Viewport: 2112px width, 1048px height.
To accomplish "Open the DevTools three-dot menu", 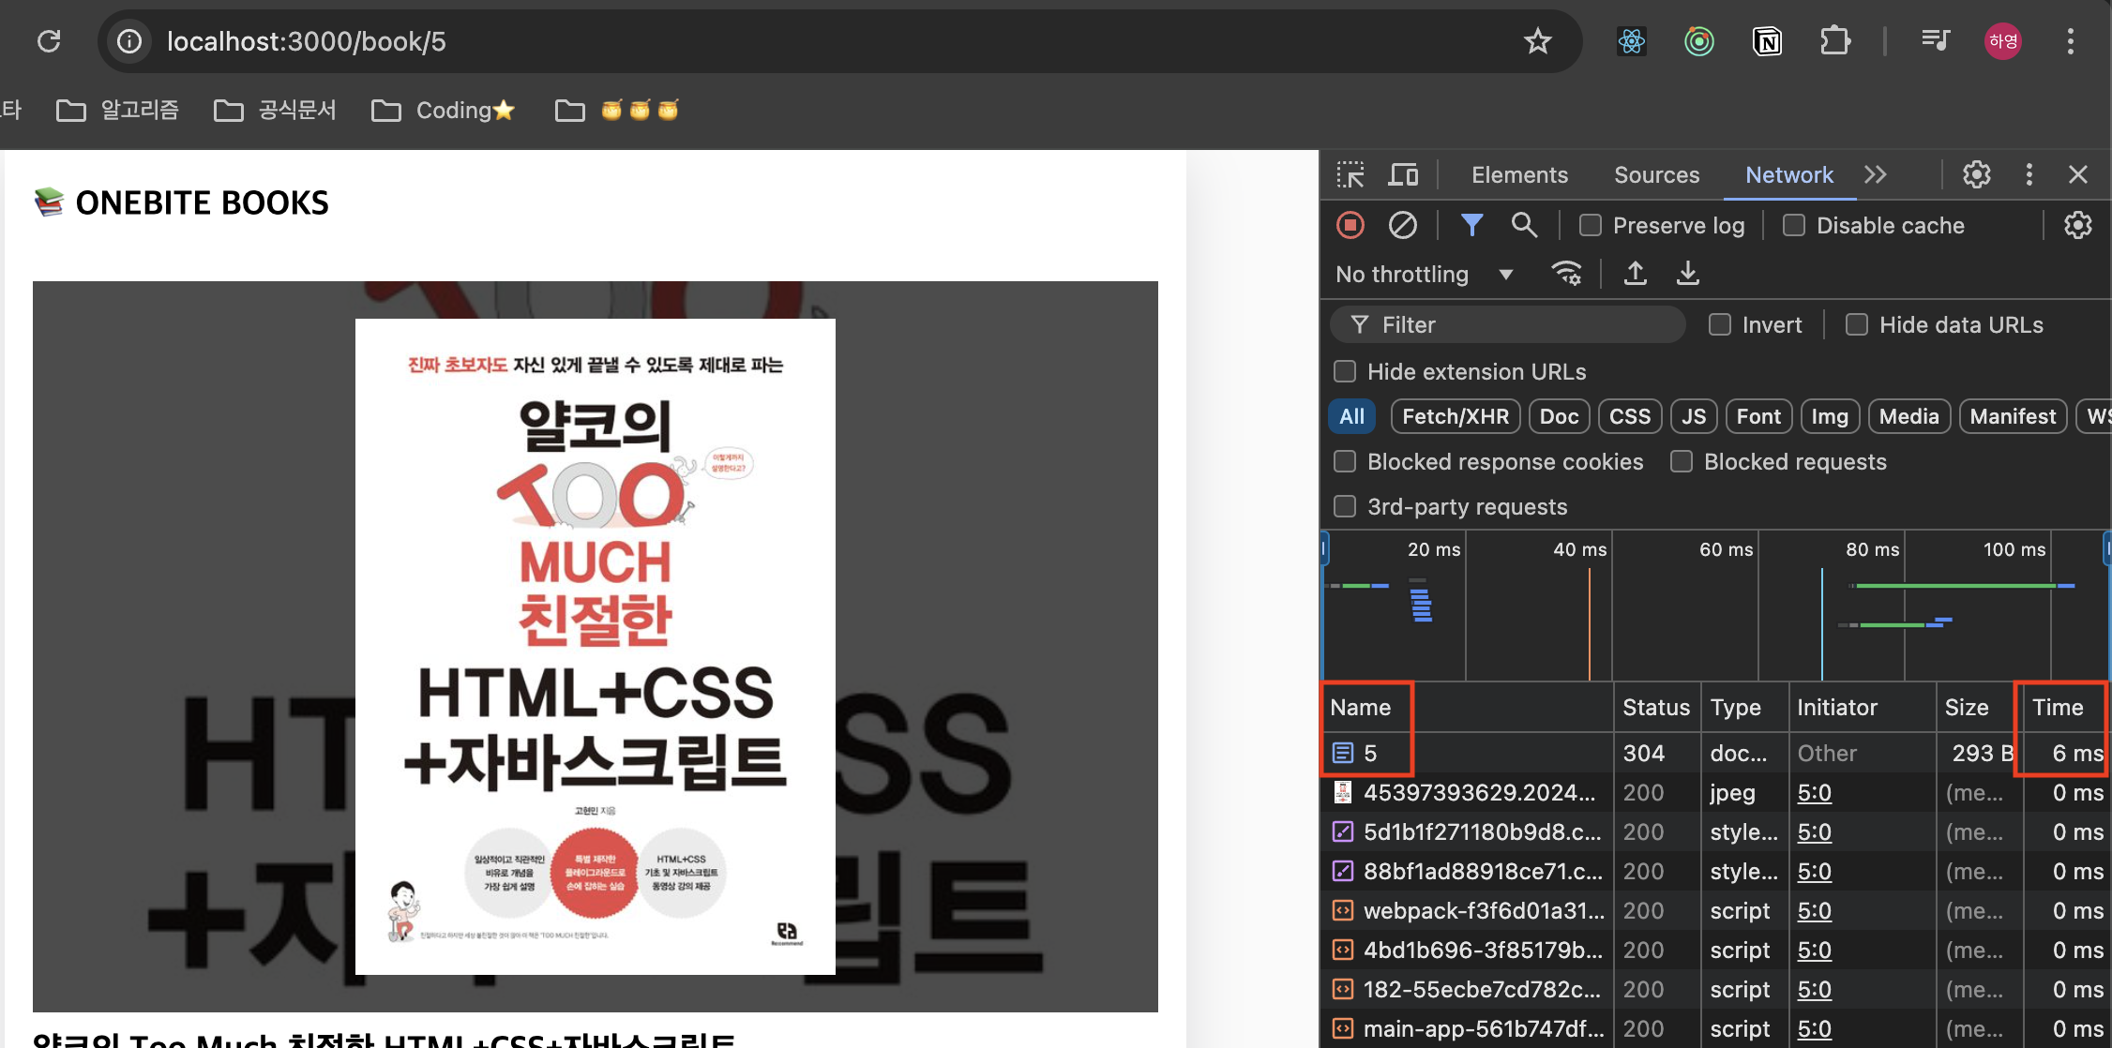I will (x=2029, y=175).
